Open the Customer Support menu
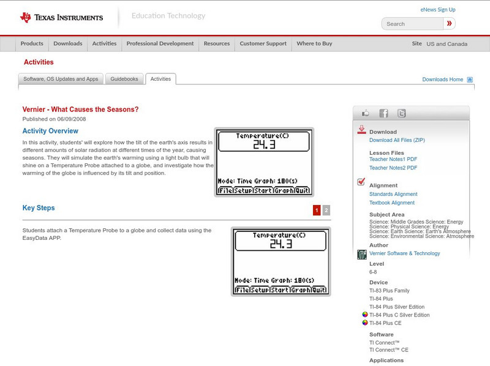 [x=263, y=43]
